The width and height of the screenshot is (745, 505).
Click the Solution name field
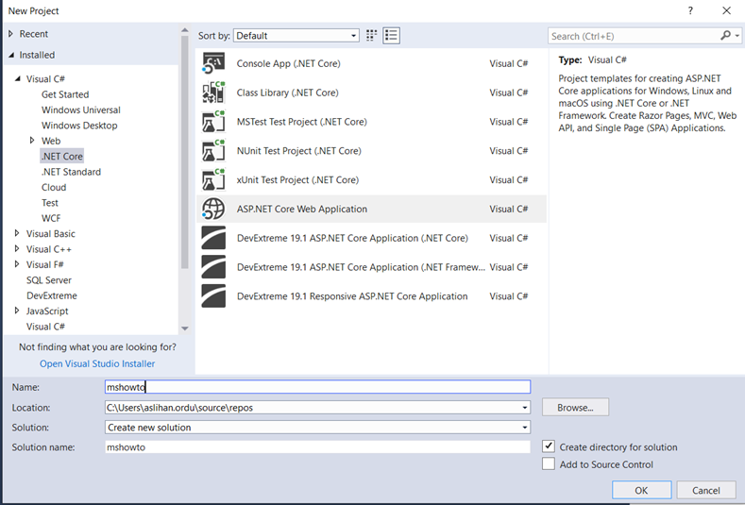pyautogui.click(x=317, y=447)
